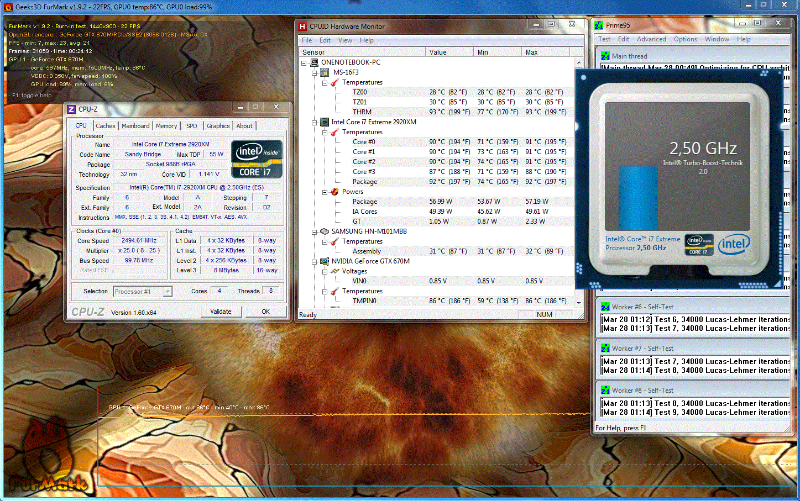Select the CPU tab in CPU-Z

(81, 125)
